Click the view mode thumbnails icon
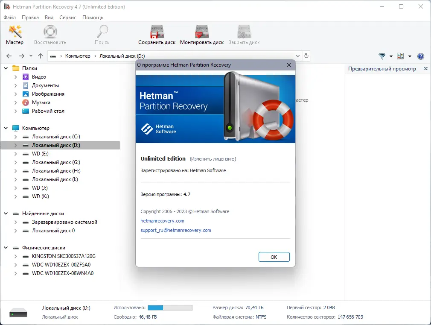 400,56
